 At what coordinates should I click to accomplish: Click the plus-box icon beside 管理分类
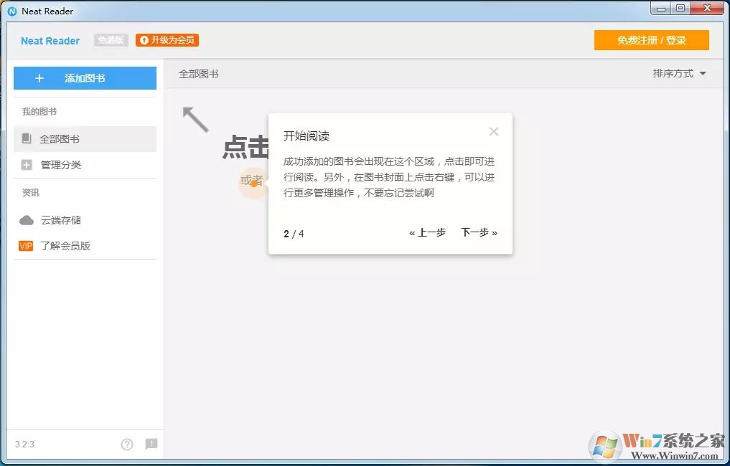(x=27, y=165)
